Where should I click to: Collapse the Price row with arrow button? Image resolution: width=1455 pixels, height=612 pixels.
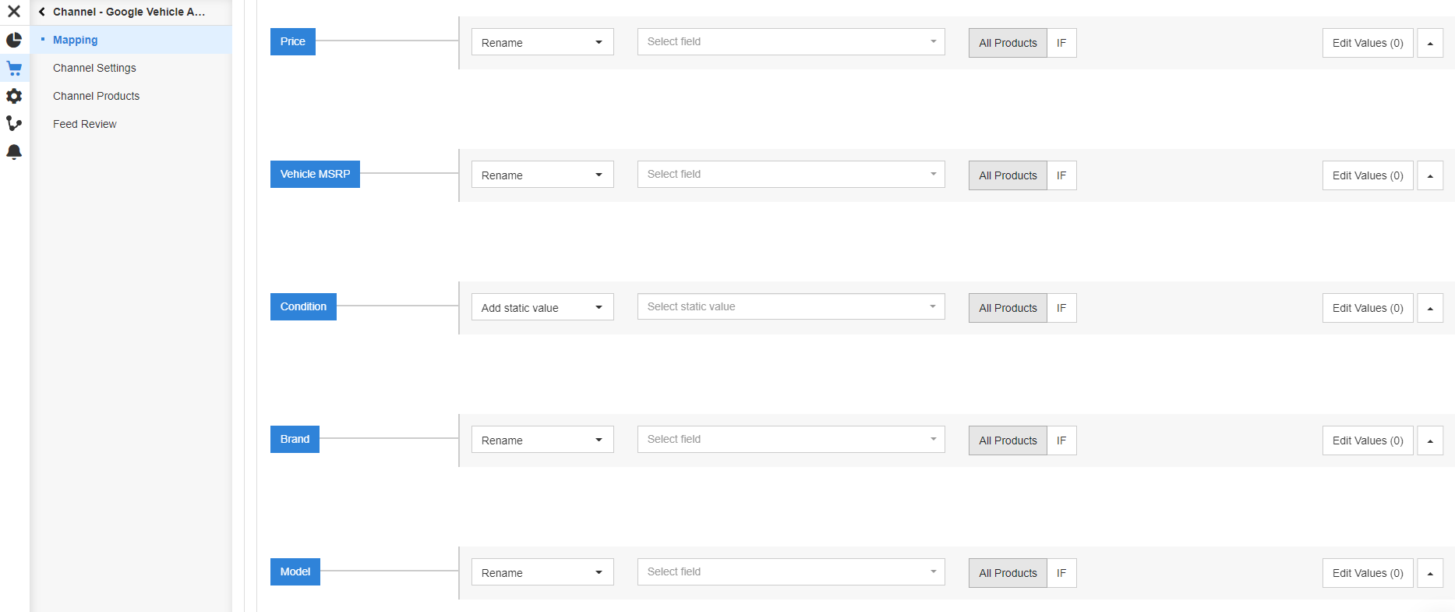point(1429,43)
